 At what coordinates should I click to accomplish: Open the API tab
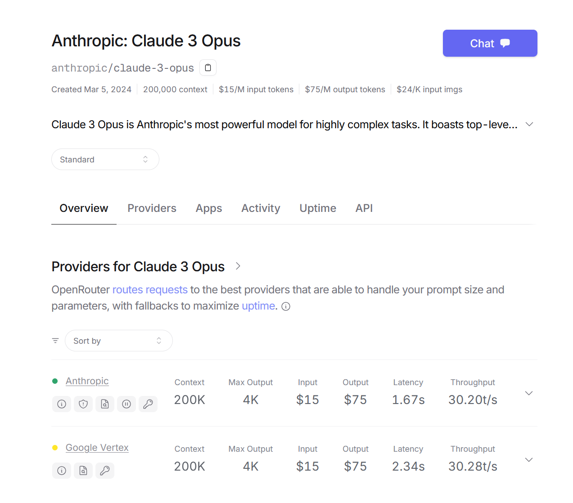(364, 208)
